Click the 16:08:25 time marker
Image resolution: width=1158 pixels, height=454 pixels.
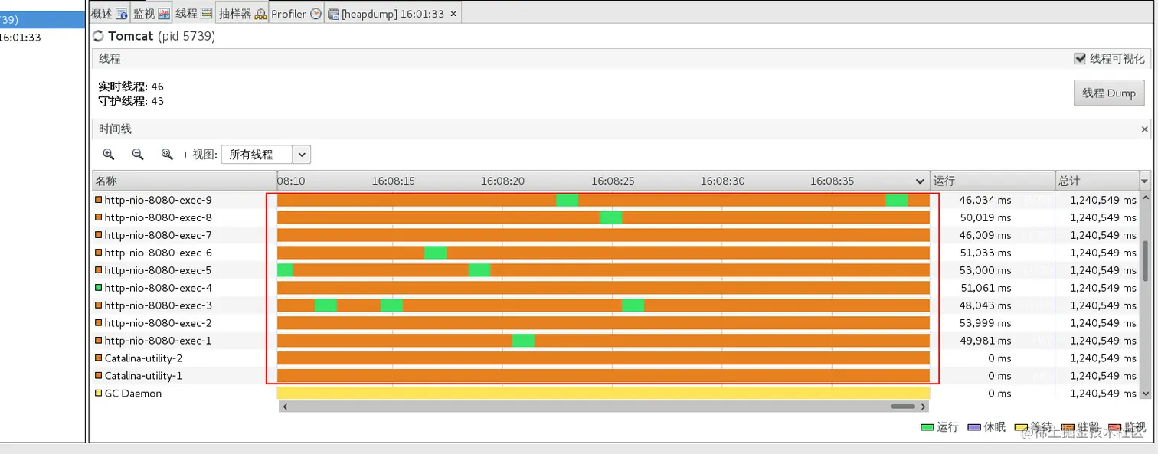pyautogui.click(x=613, y=181)
